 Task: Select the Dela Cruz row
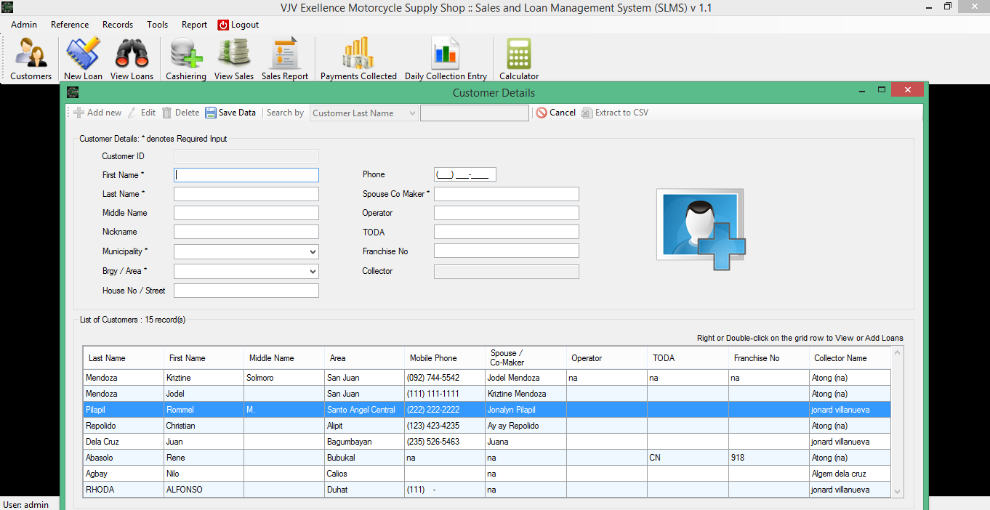487,442
